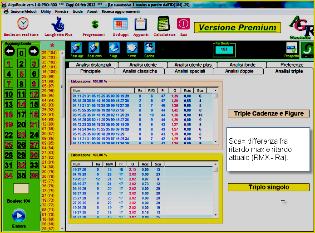Switch to Analisi utente tab
The width and height of the screenshot is (315, 233).
coord(143,65)
